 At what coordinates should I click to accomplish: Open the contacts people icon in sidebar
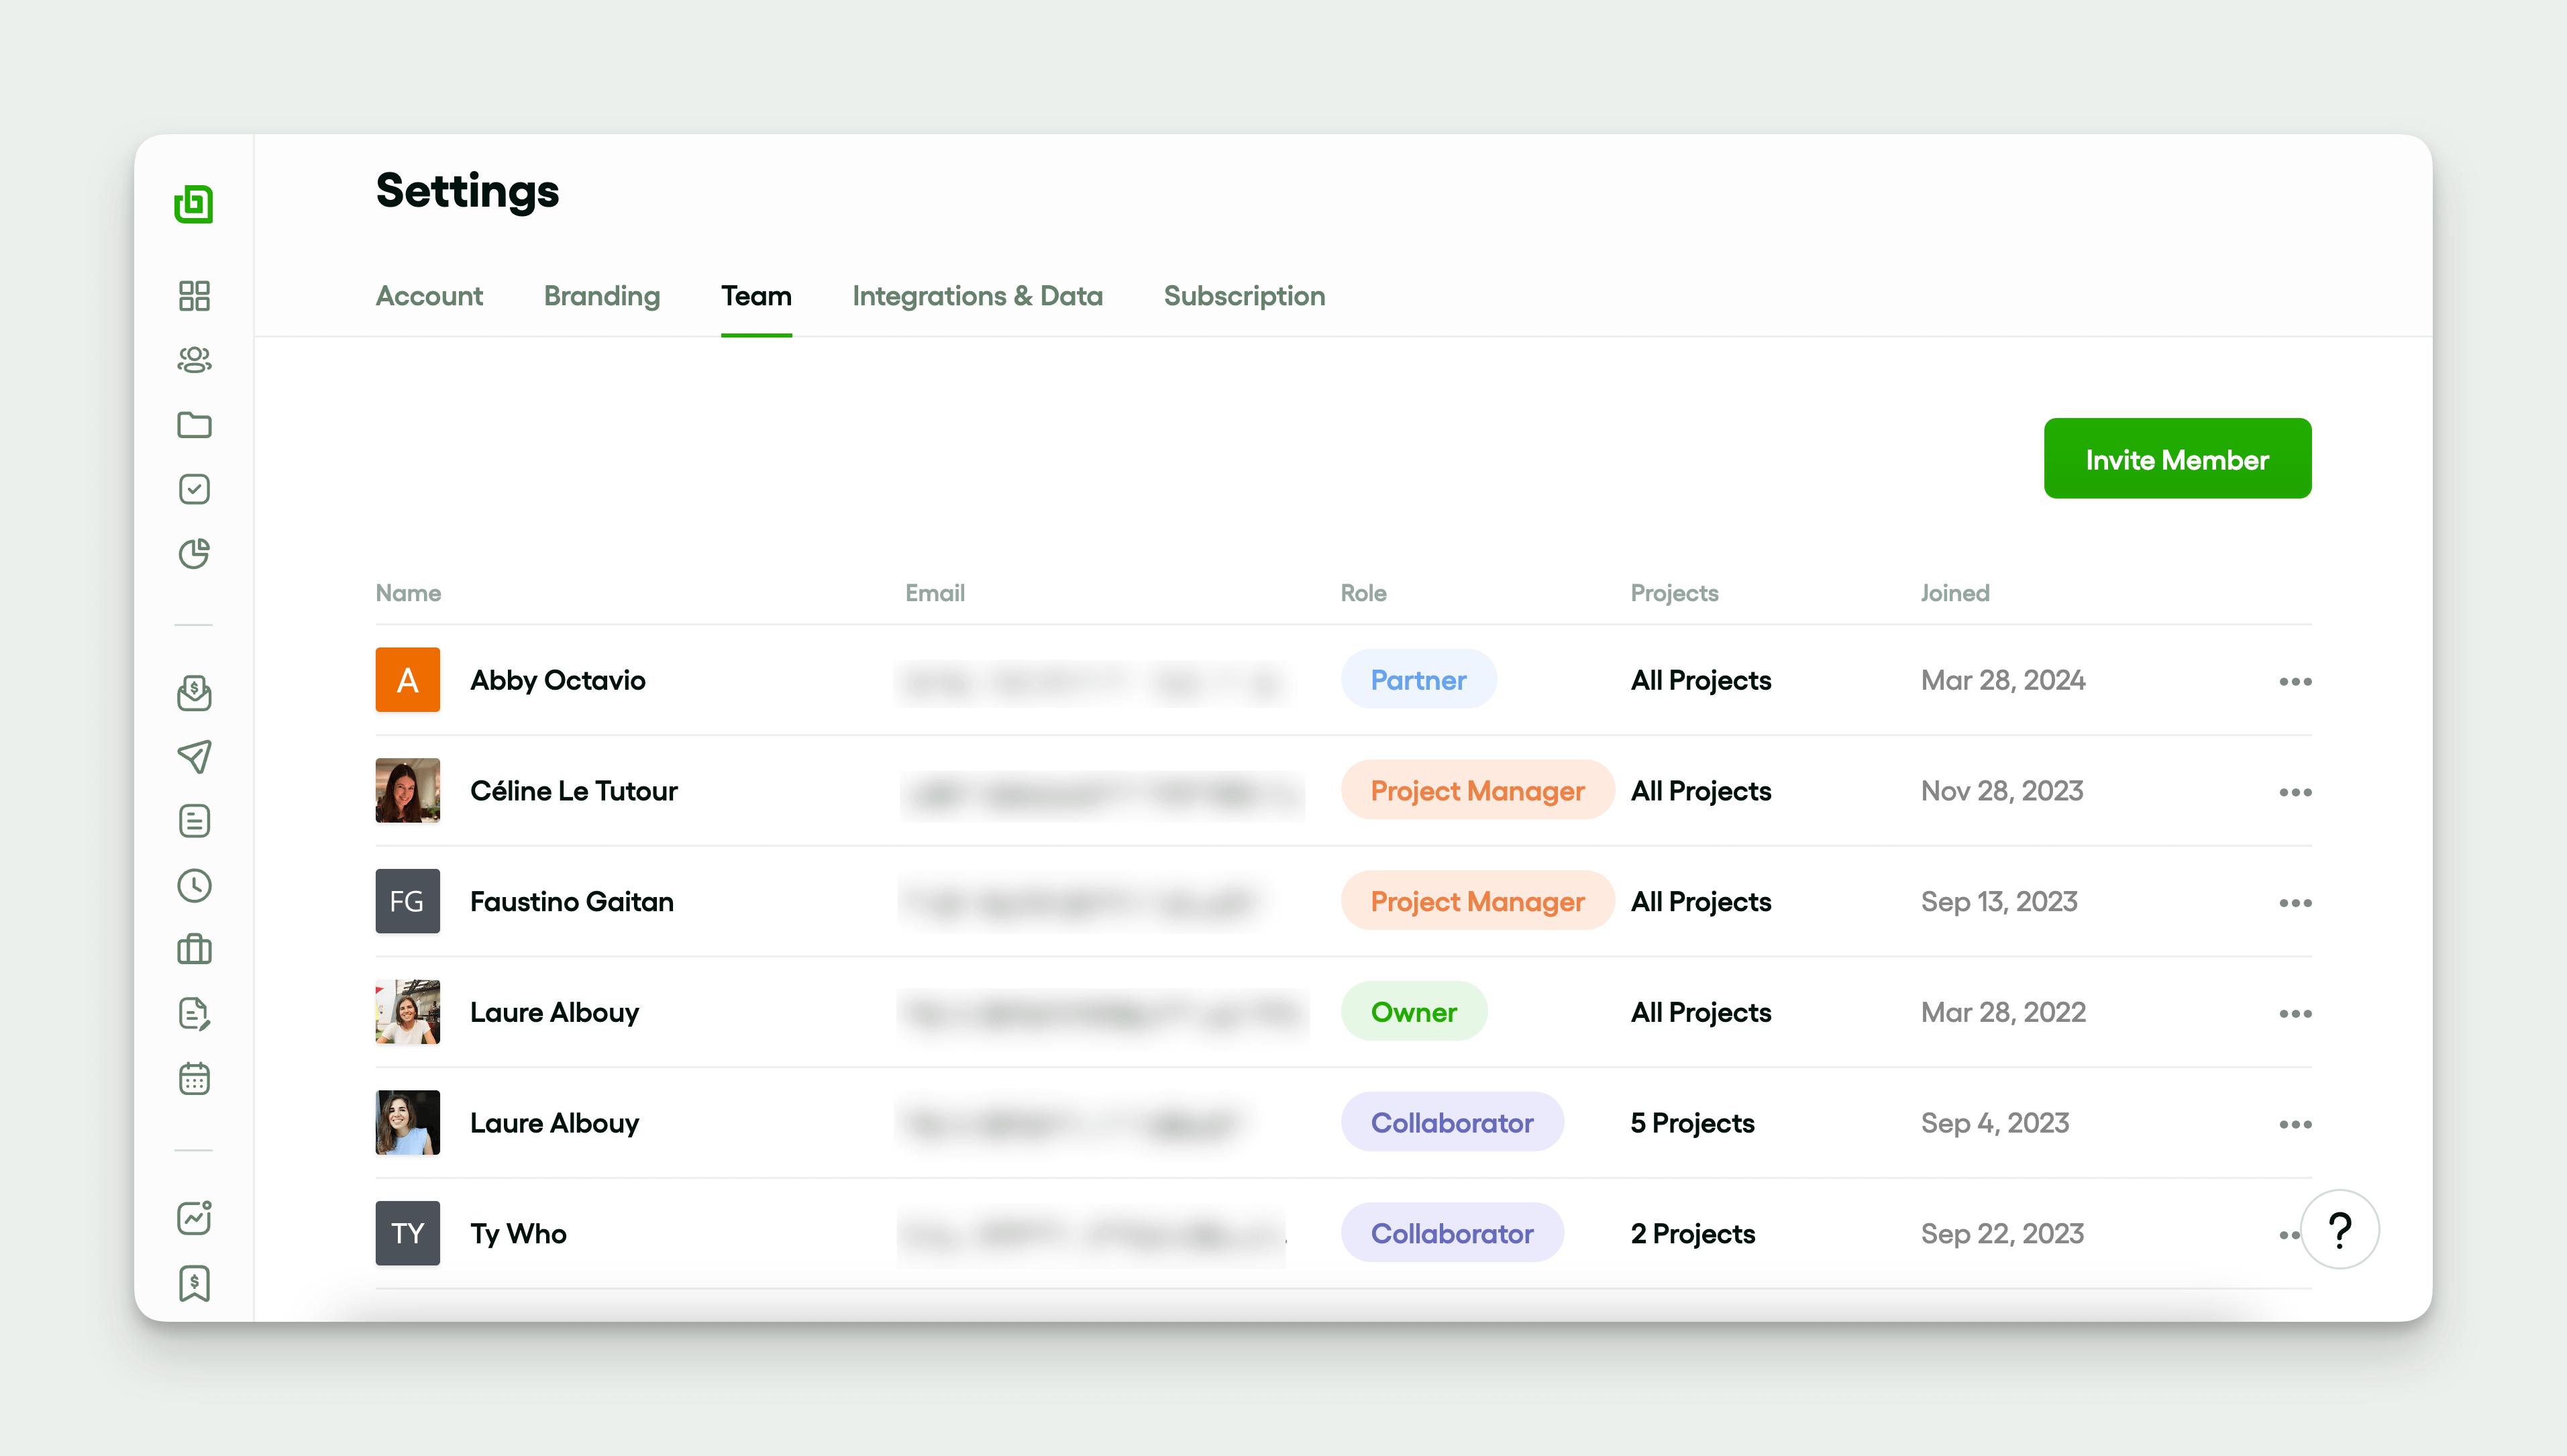pos(194,360)
